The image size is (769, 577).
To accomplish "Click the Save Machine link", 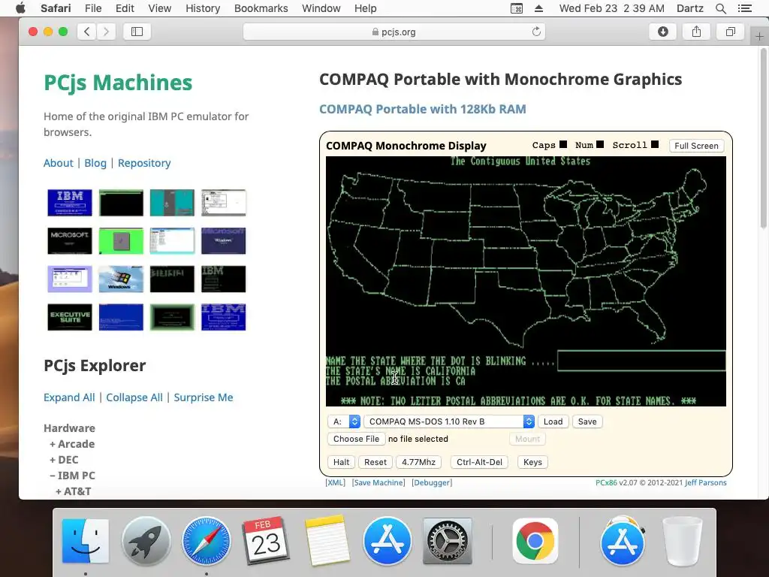I will point(378,482).
